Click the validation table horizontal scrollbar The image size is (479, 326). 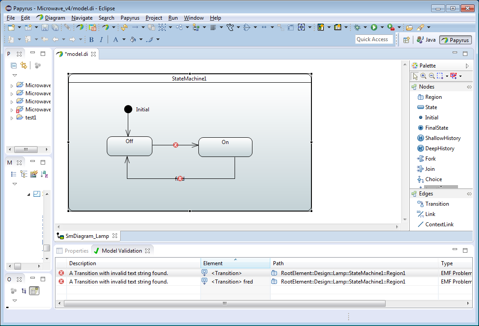(225, 303)
